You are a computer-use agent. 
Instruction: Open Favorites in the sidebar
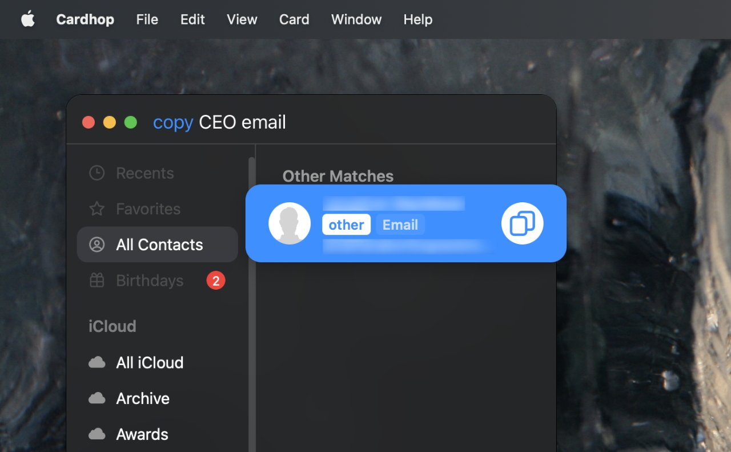click(x=157, y=209)
